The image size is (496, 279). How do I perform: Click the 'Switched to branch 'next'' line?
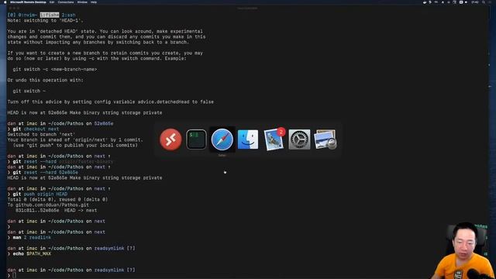pyautogui.click(x=41, y=134)
